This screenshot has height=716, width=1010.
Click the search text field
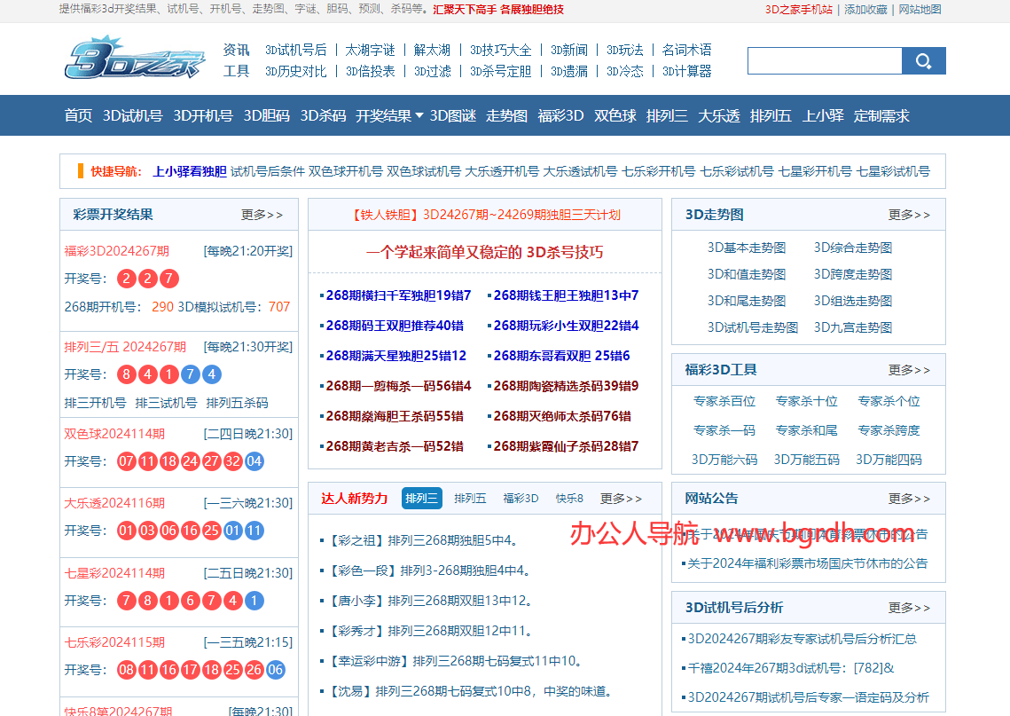tap(825, 61)
